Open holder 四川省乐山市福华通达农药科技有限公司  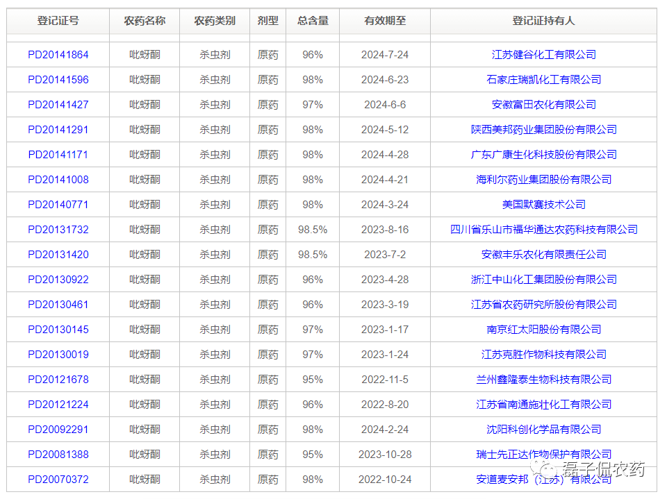pos(543,230)
